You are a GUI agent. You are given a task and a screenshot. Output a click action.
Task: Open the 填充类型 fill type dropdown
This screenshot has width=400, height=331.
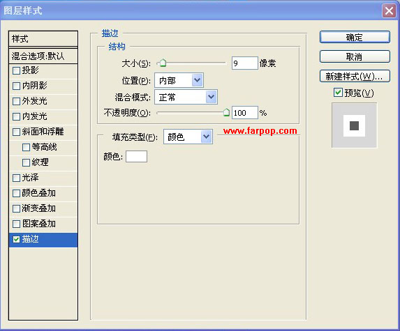[188, 137]
